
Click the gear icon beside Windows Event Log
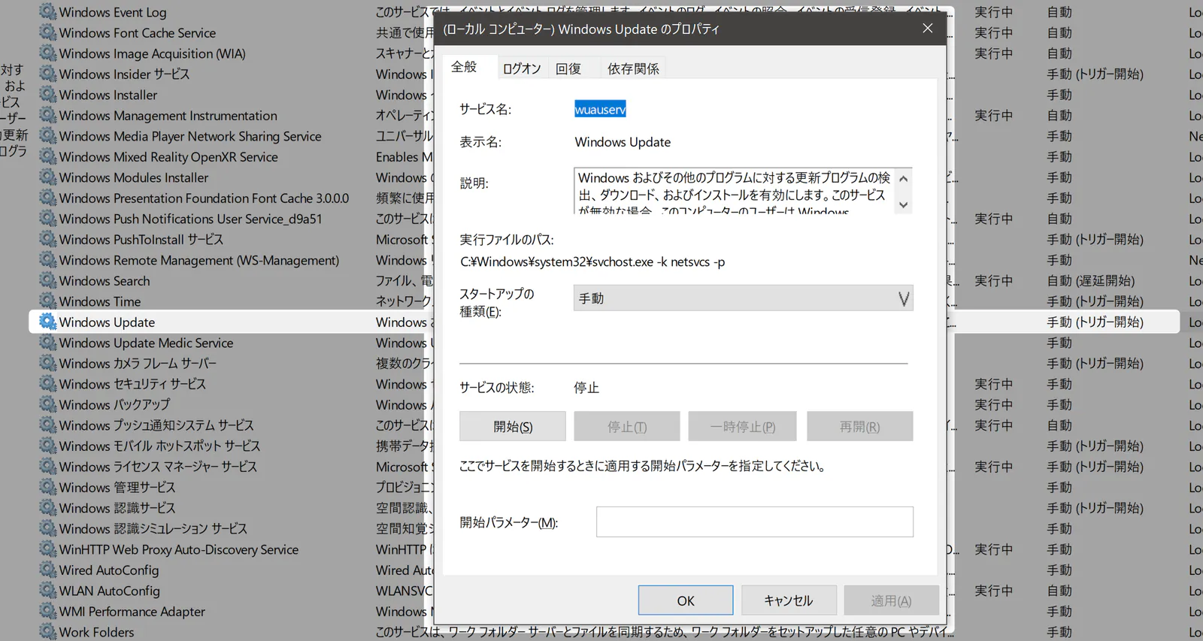[x=47, y=12]
